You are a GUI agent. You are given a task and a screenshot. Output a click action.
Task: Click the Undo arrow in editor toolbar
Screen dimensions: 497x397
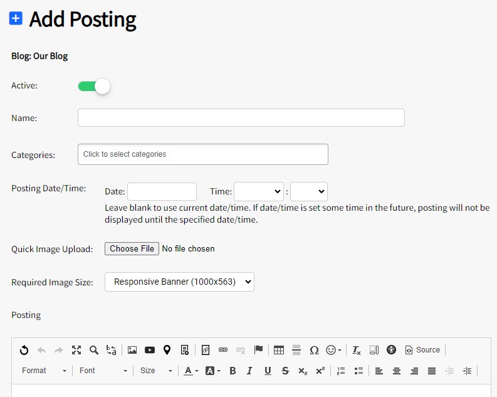point(41,350)
